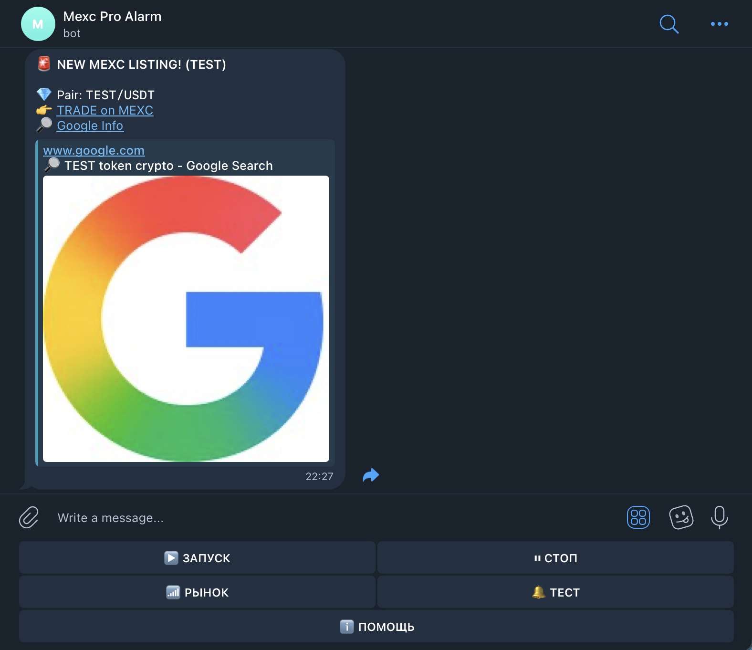Send a test alert with ТЕСТ button

(x=555, y=592)
